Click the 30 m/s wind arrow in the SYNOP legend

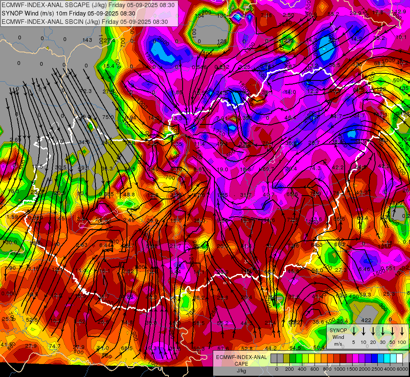click(382, 331)
